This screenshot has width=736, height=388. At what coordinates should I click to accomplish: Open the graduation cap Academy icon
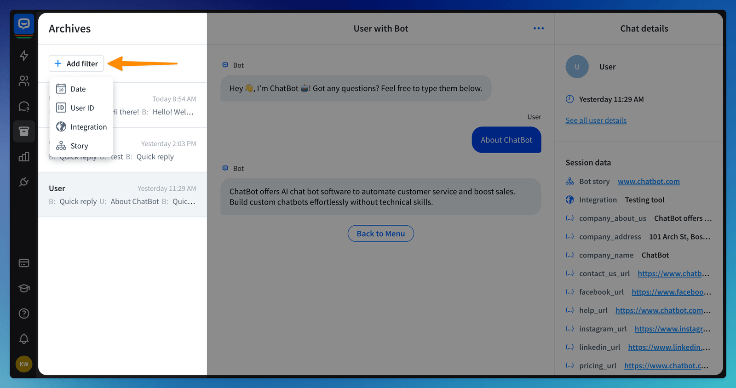point(24,288)
